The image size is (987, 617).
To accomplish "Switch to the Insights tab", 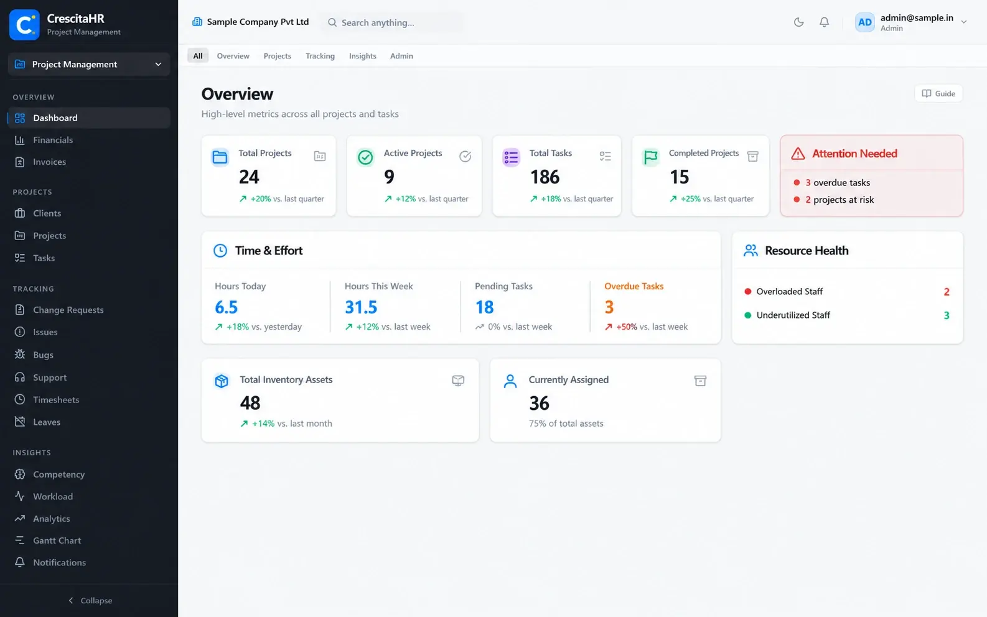I will coord(363,56).
